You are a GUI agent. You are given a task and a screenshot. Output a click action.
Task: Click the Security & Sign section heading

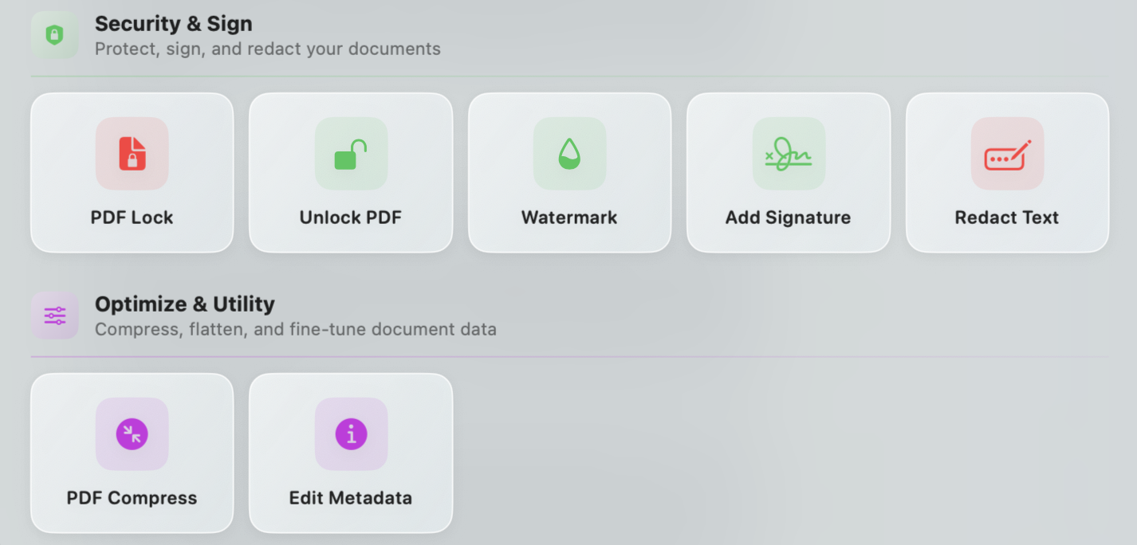174,24
